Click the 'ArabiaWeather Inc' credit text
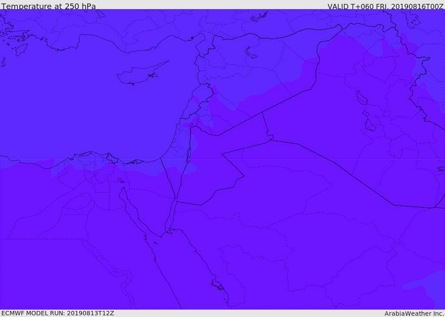This screenshot has width=445, height=317. pyautogui.click(x=414, y=314)
